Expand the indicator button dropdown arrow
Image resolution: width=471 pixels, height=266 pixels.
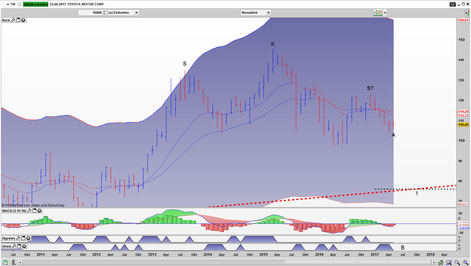(x=385, y=13)
